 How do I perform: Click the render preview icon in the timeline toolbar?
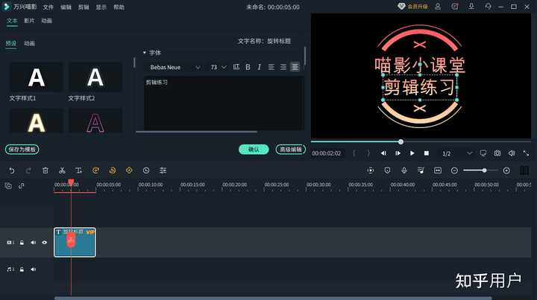pyautogui.click(x=370, y=170)
